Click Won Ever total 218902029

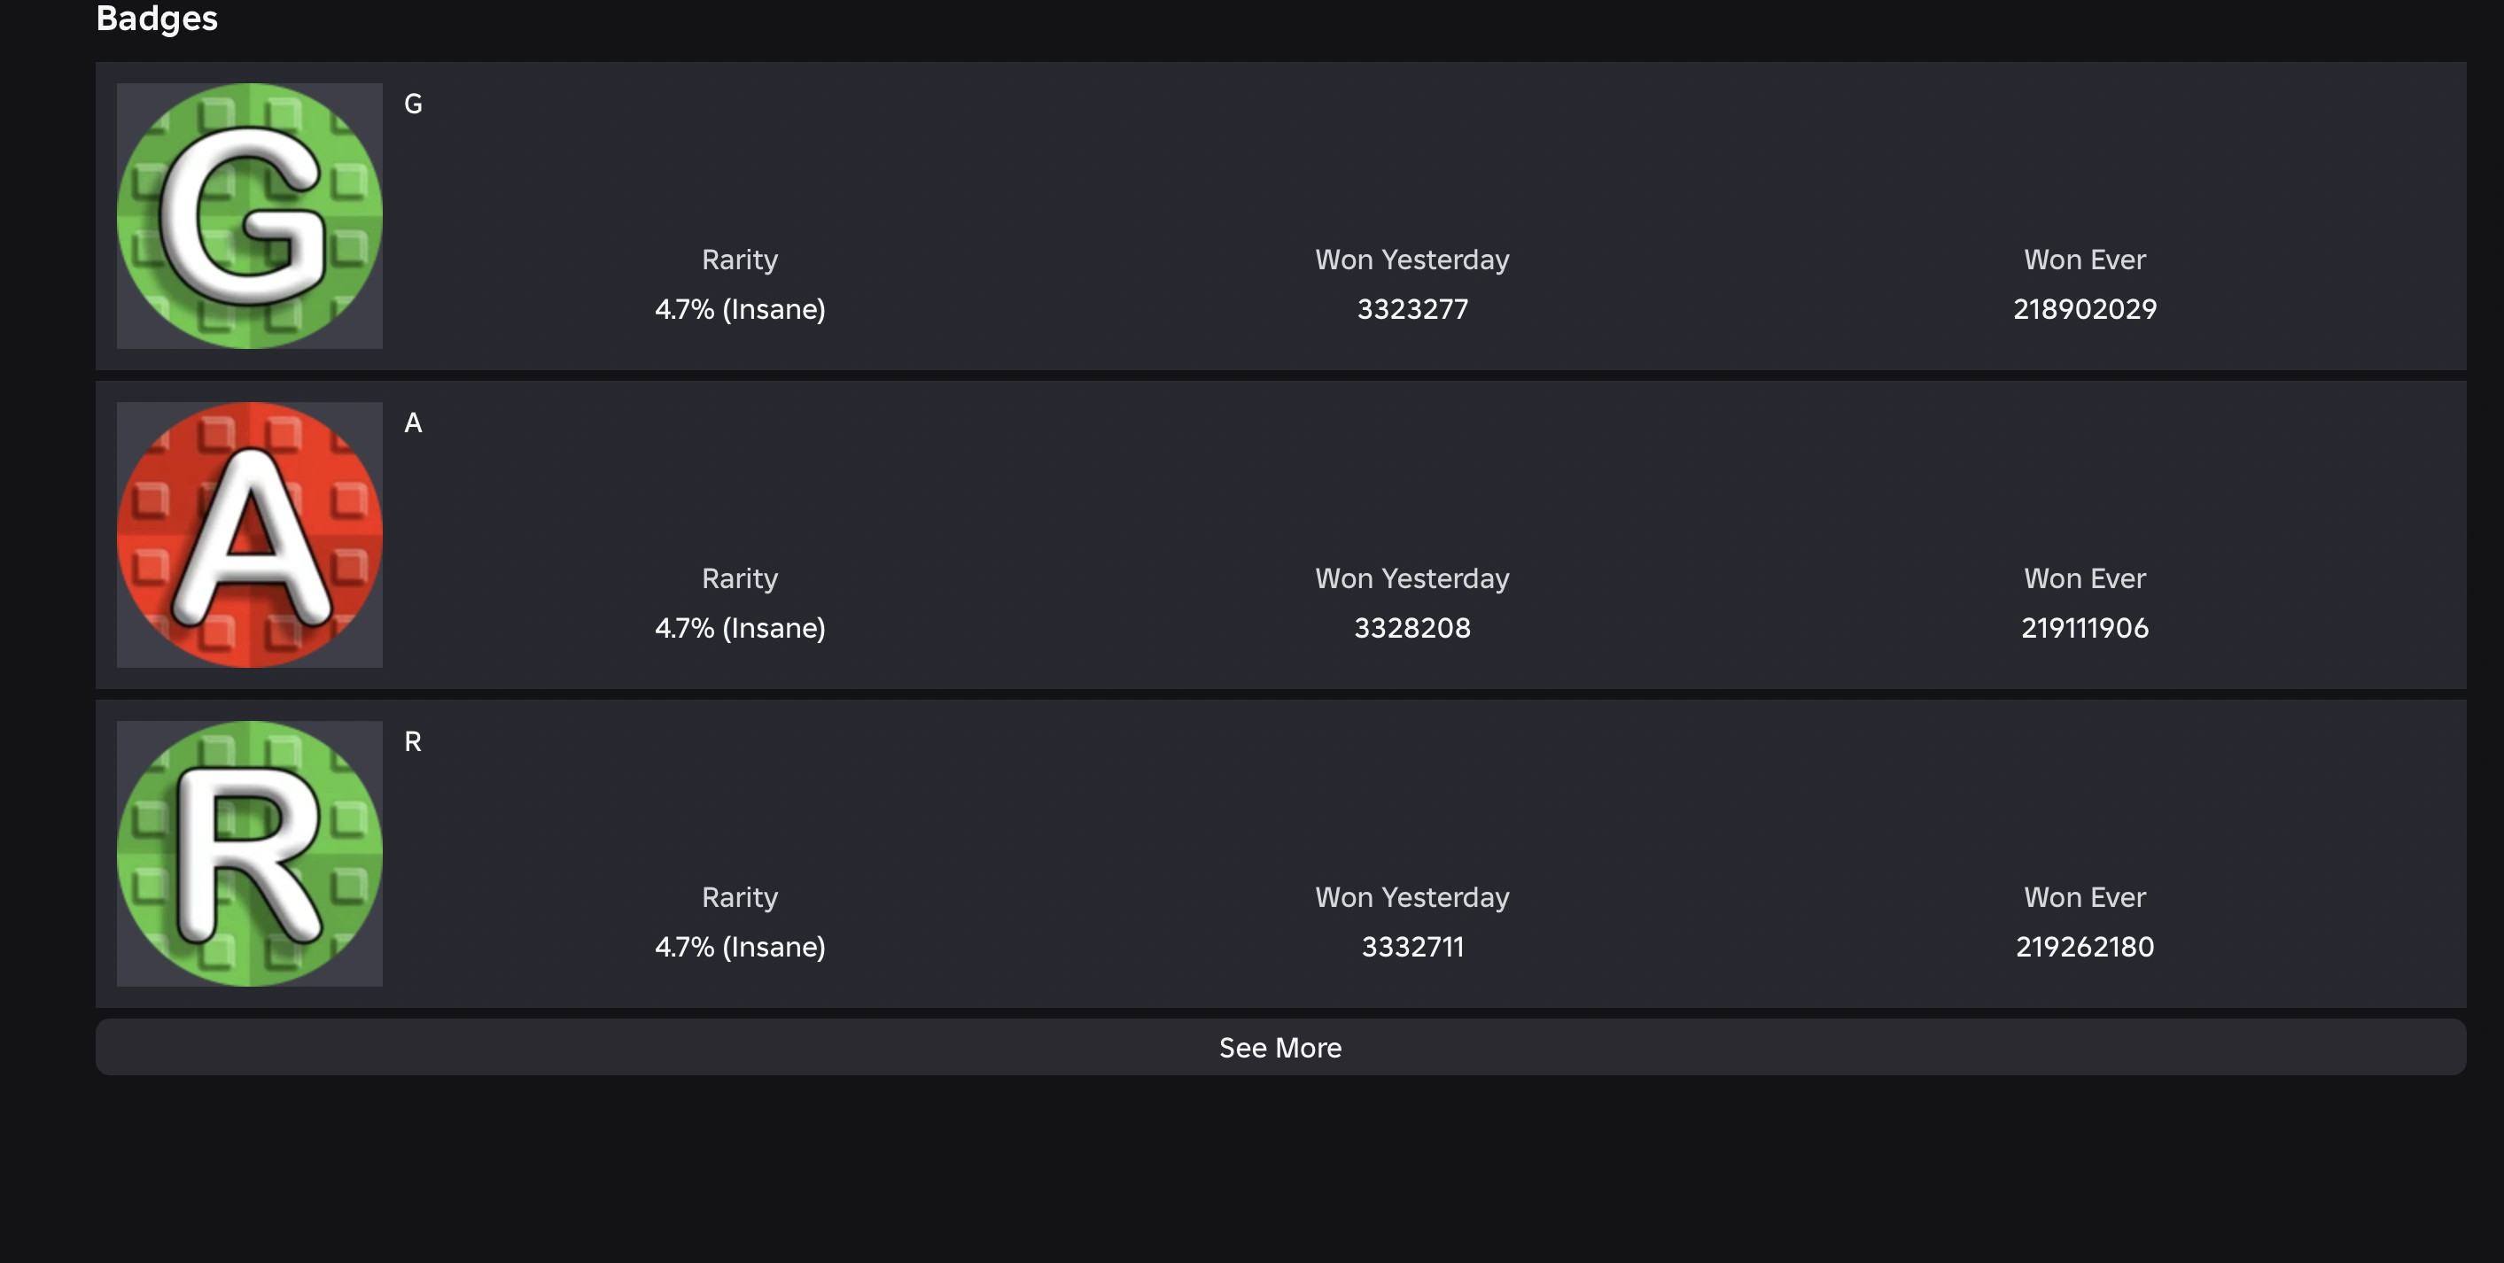pyautogui.click(x=2084, y=309)
